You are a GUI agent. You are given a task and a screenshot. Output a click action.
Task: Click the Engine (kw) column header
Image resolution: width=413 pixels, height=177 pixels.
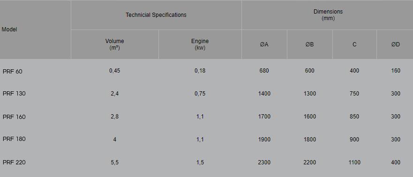200,44
